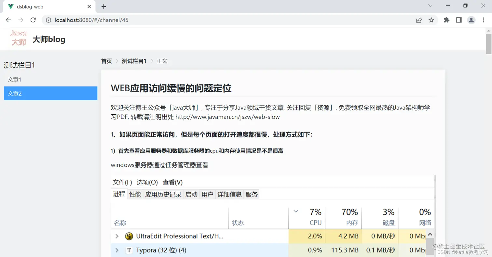Image resolution: width=492 pixels, height=257 pixels.
Task: Expand the UltraEdit Professional process row
Action: 116,237
